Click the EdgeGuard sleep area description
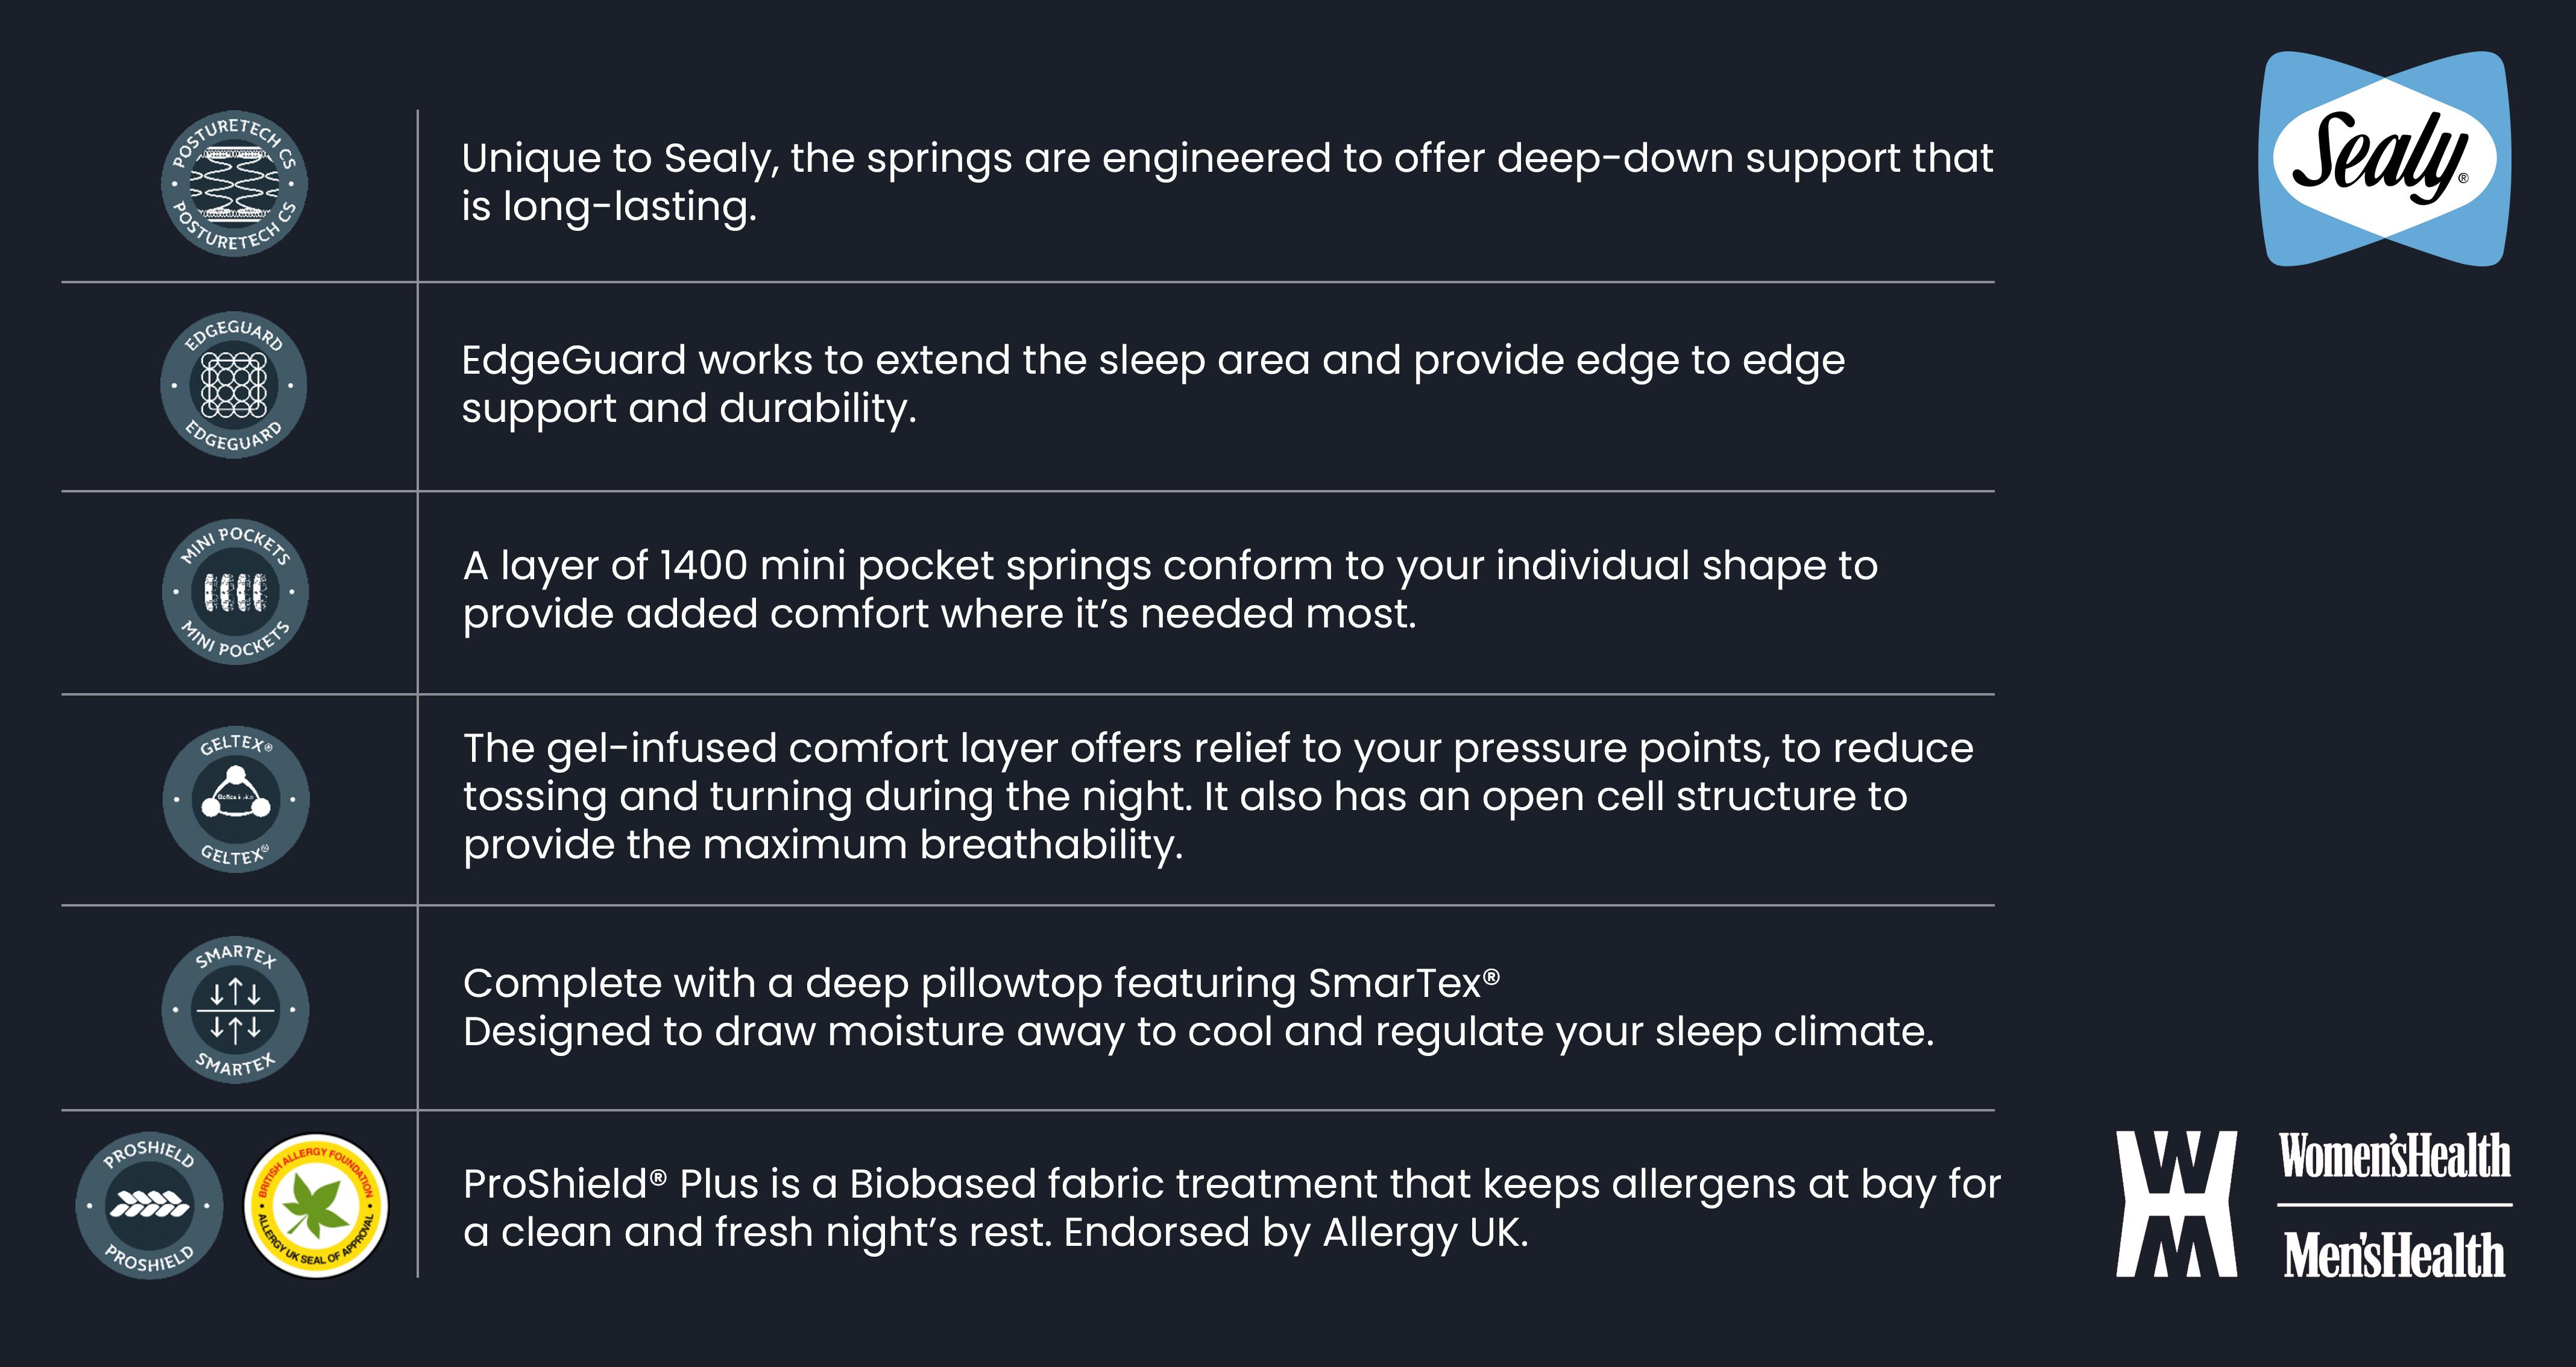 (1153, 384)
